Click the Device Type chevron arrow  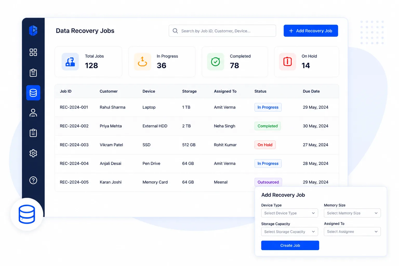point(313,213)
